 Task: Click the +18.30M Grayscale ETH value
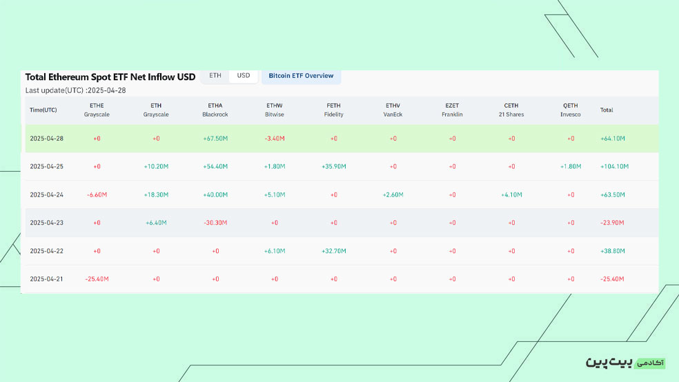(x=156, y=194)
